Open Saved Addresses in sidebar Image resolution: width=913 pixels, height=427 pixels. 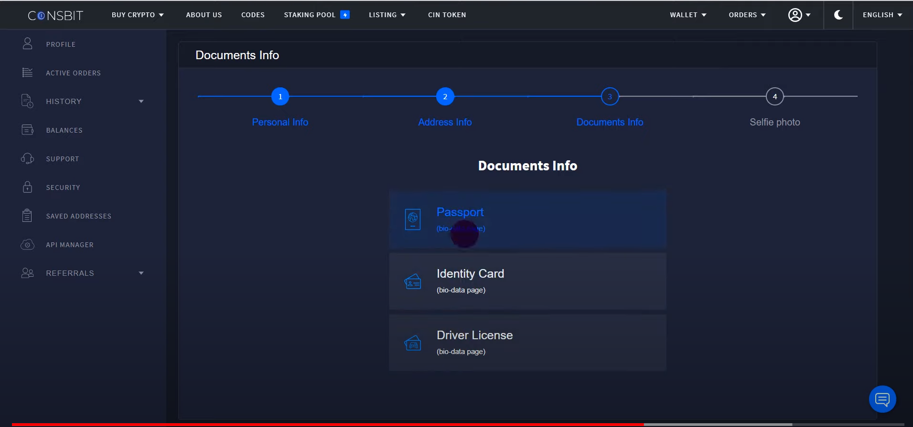(78, 216)
